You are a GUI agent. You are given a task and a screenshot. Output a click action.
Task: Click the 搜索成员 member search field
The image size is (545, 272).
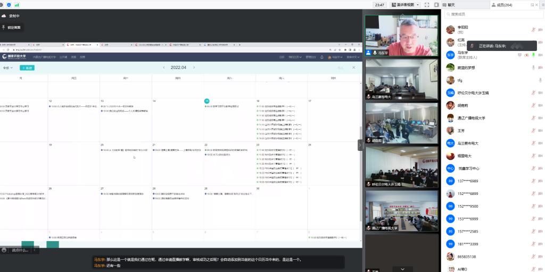tap(493, 14)
